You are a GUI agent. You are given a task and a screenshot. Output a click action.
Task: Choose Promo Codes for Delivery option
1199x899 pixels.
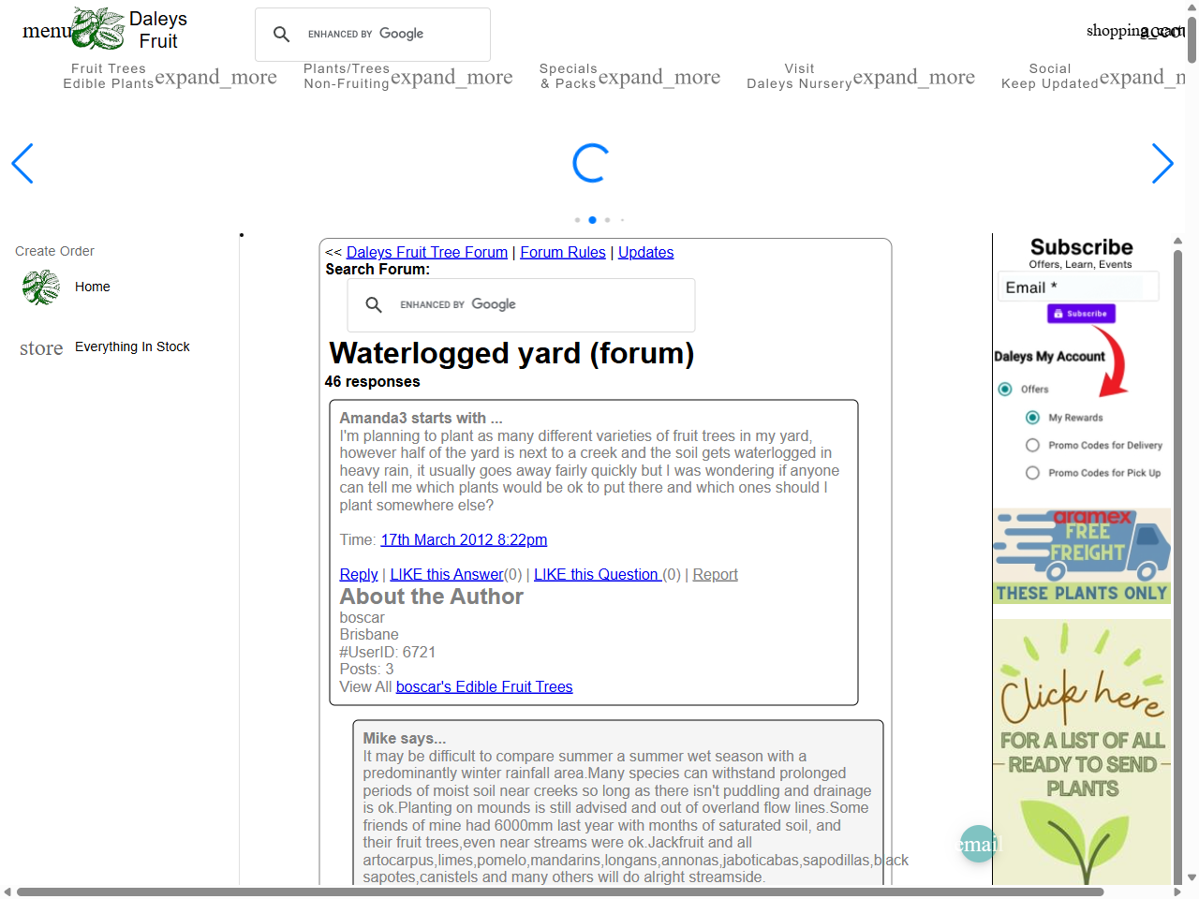(x=1032, y=446)
